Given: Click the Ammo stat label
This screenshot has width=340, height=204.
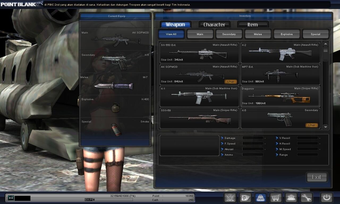Looking at the screenshot, I should (229, 155).
